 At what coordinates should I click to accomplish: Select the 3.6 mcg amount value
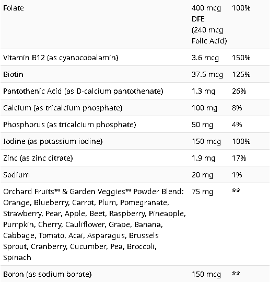[x=205, y=58]
